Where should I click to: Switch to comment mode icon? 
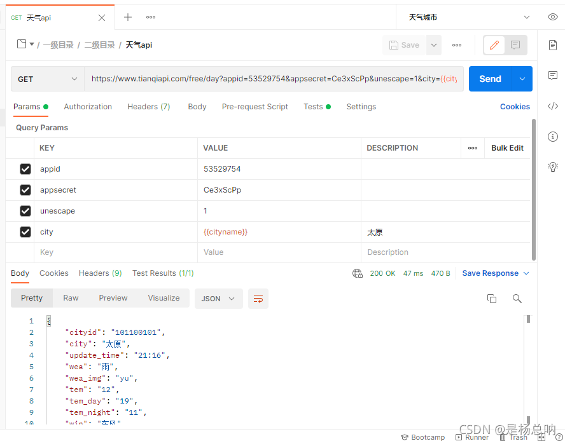[515, 45]
